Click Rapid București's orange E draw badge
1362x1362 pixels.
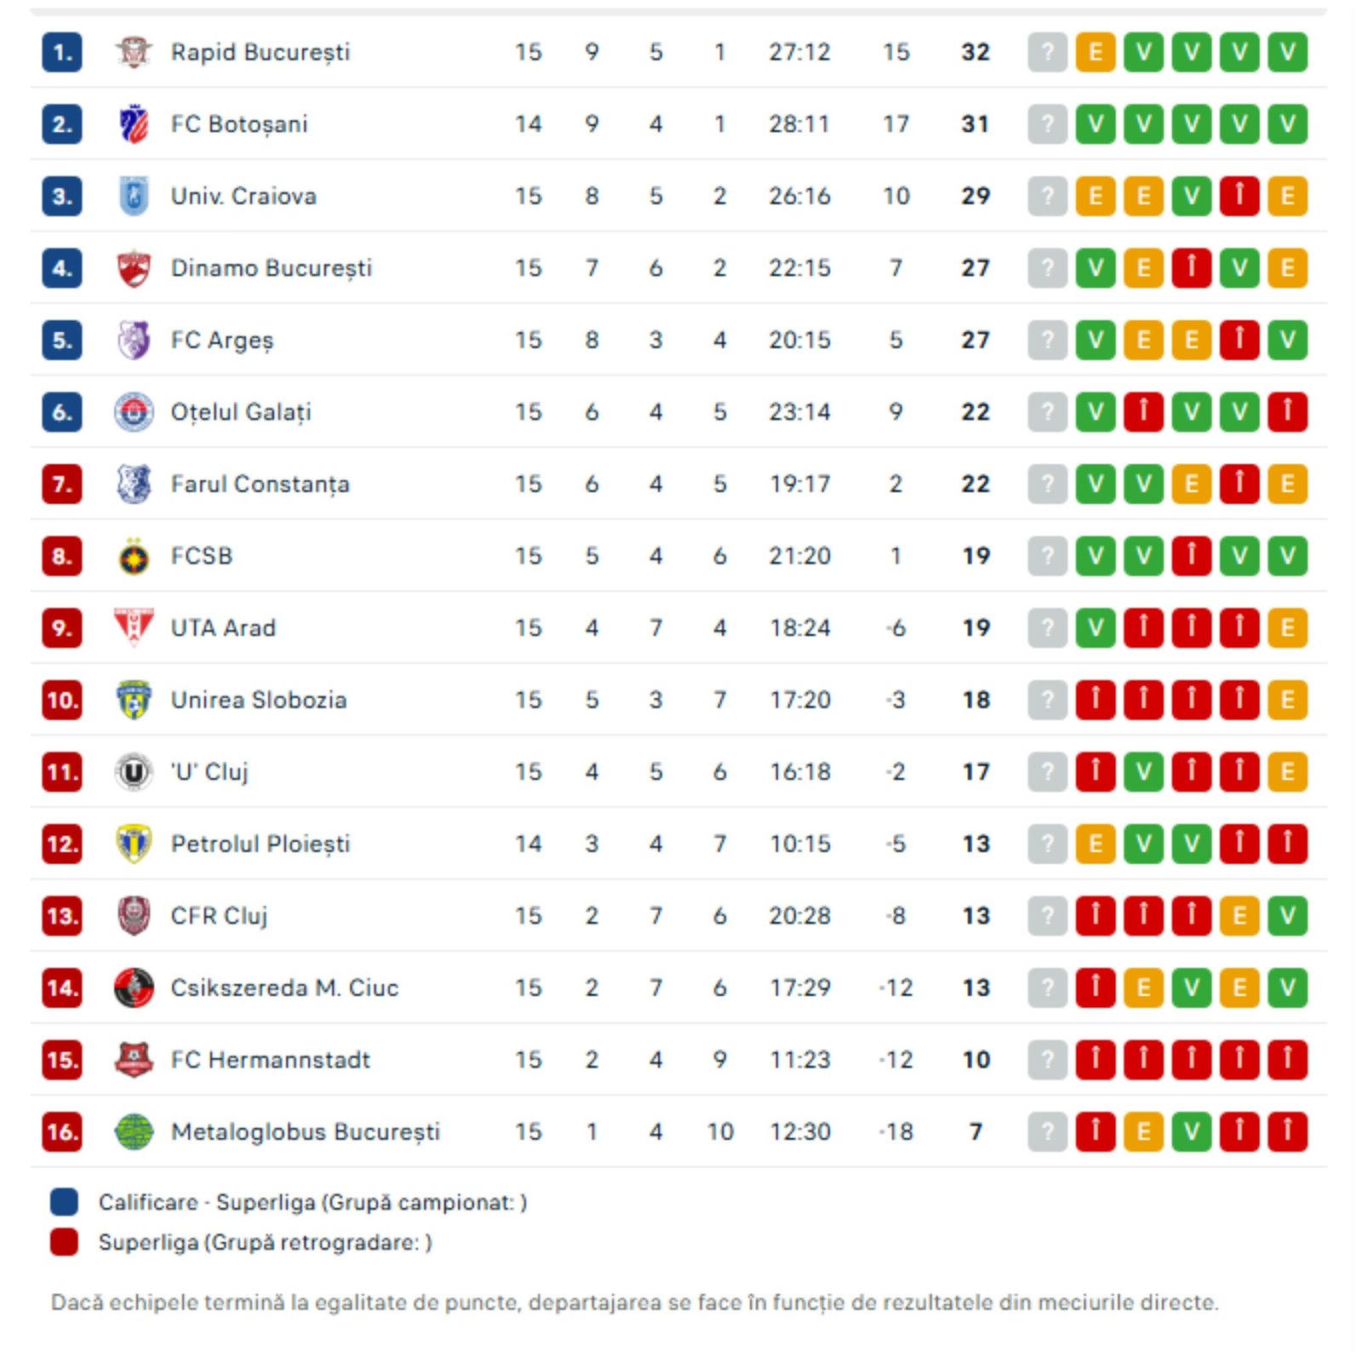(1096, 52)
